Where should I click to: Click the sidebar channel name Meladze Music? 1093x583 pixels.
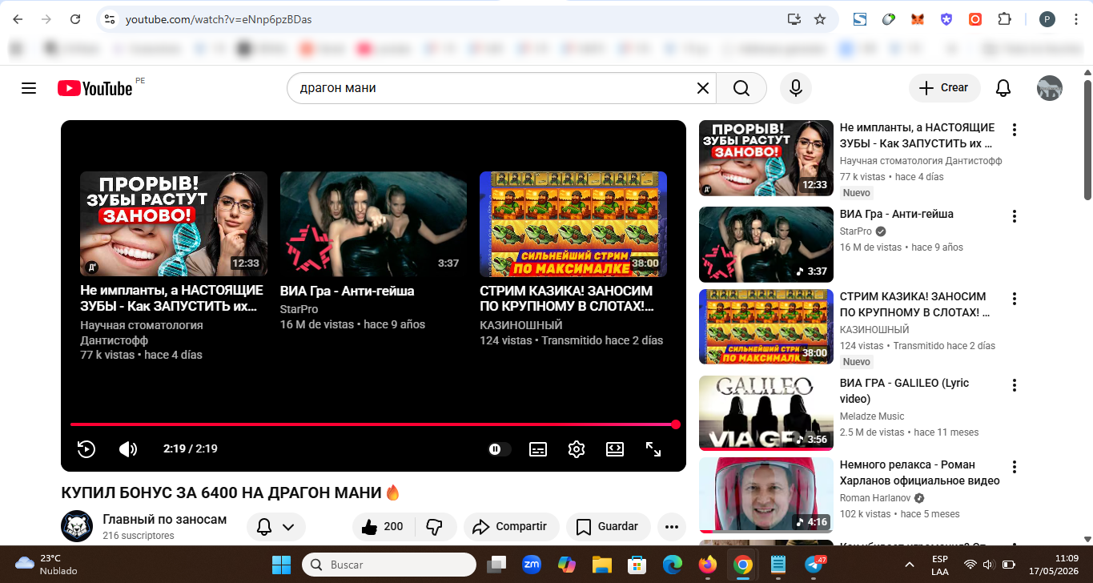click(872, 416)
